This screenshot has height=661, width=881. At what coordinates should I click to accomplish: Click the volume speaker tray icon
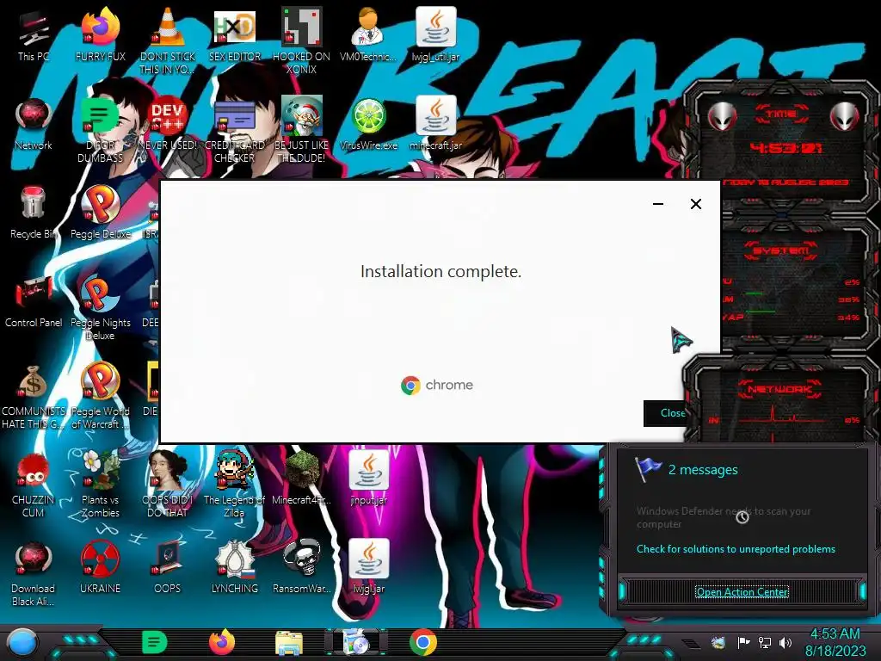pyautogui.click(x=786, y=642)
